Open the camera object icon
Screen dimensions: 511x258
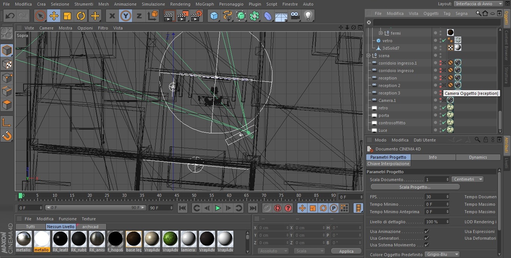pyautogui.click(x=295, y=16)
